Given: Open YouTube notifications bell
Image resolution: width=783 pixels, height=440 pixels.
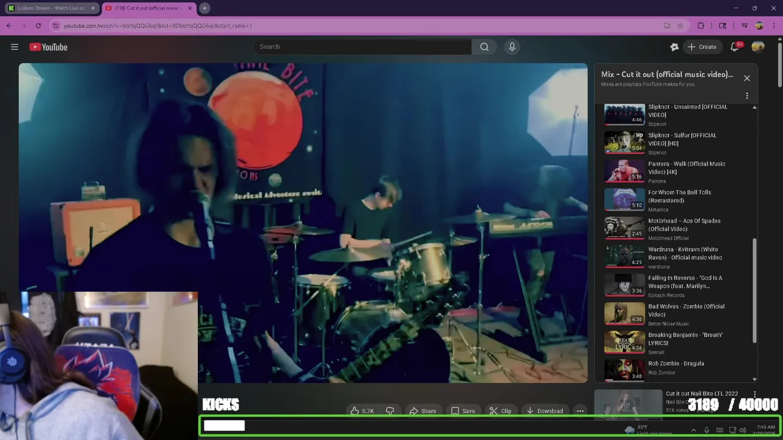Looking at the screenshot, I should click(x=735, y=47).
